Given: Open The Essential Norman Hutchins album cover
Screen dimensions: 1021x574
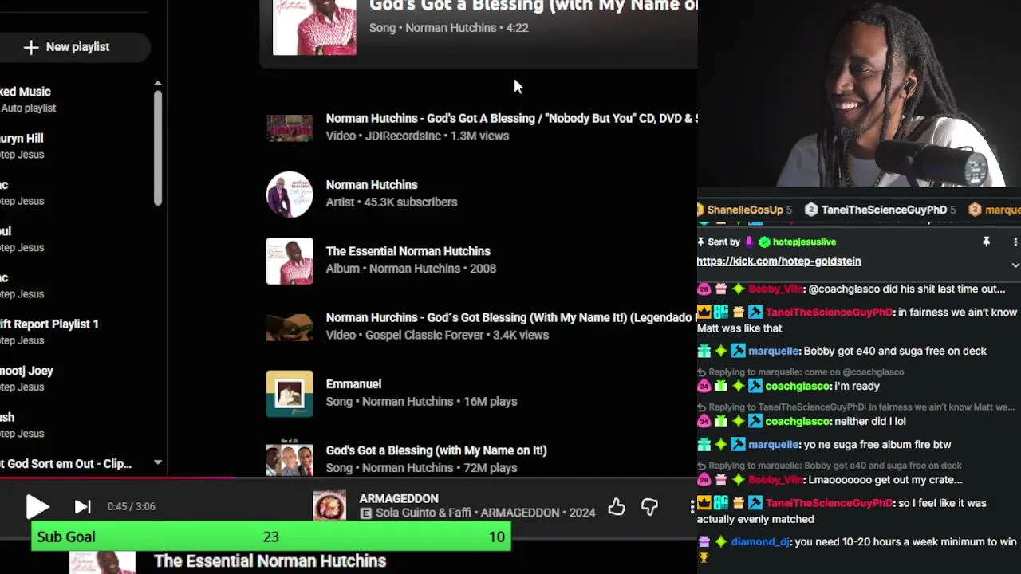Looking at the screenshot, I should coord(290,261).
